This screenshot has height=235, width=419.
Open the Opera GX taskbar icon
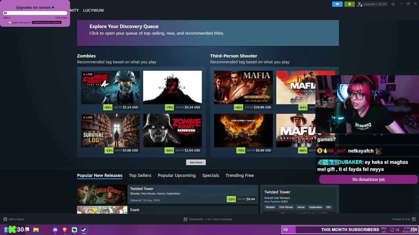coord(46,230)
